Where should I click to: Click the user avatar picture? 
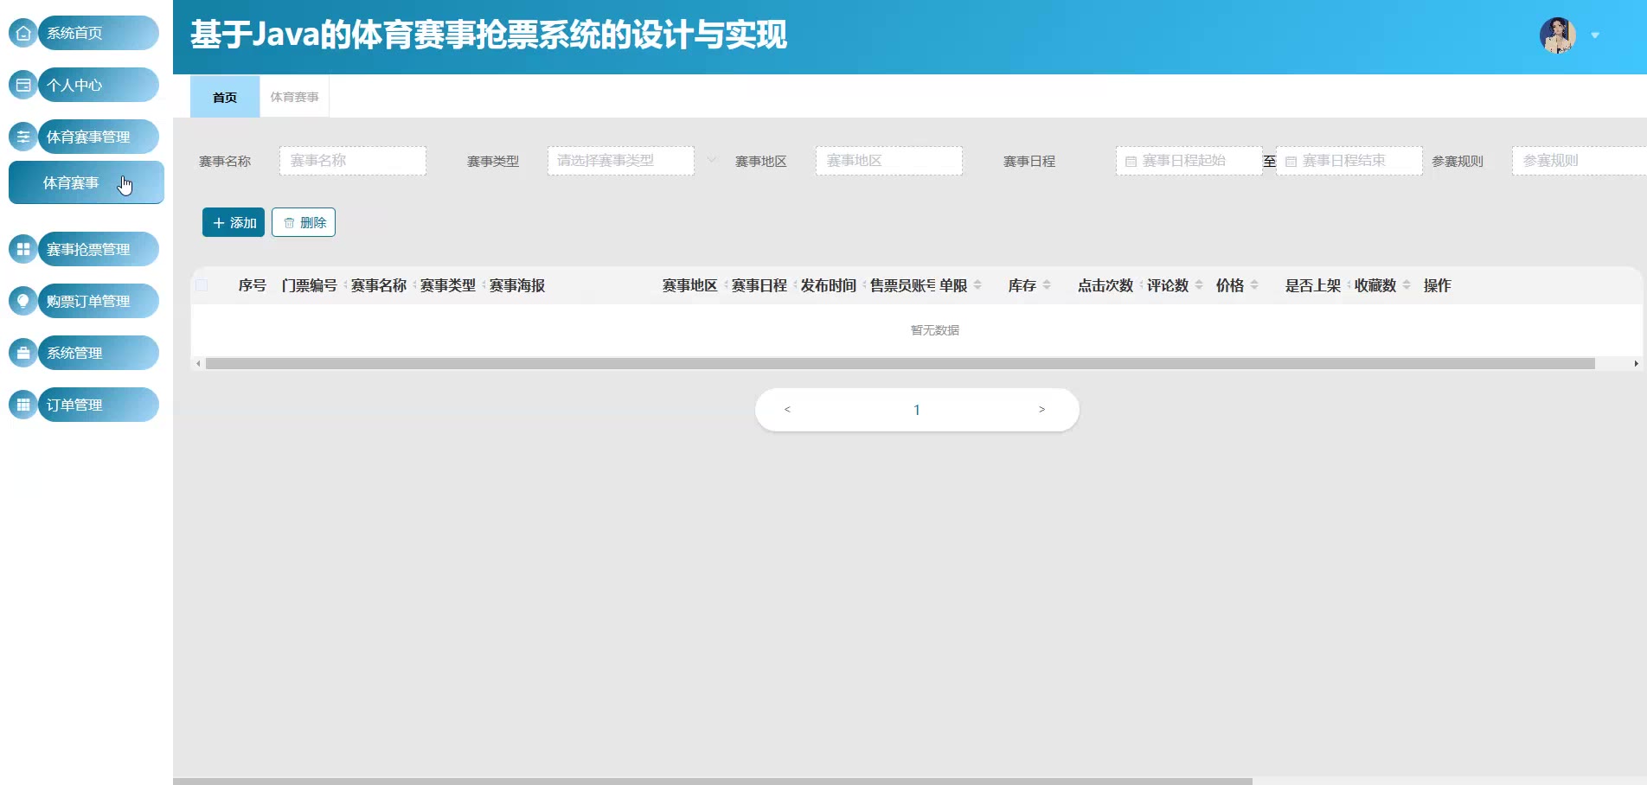click(1557, 35)
